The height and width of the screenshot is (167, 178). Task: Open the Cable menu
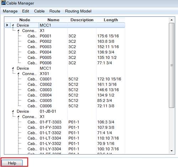pos(39,11)
